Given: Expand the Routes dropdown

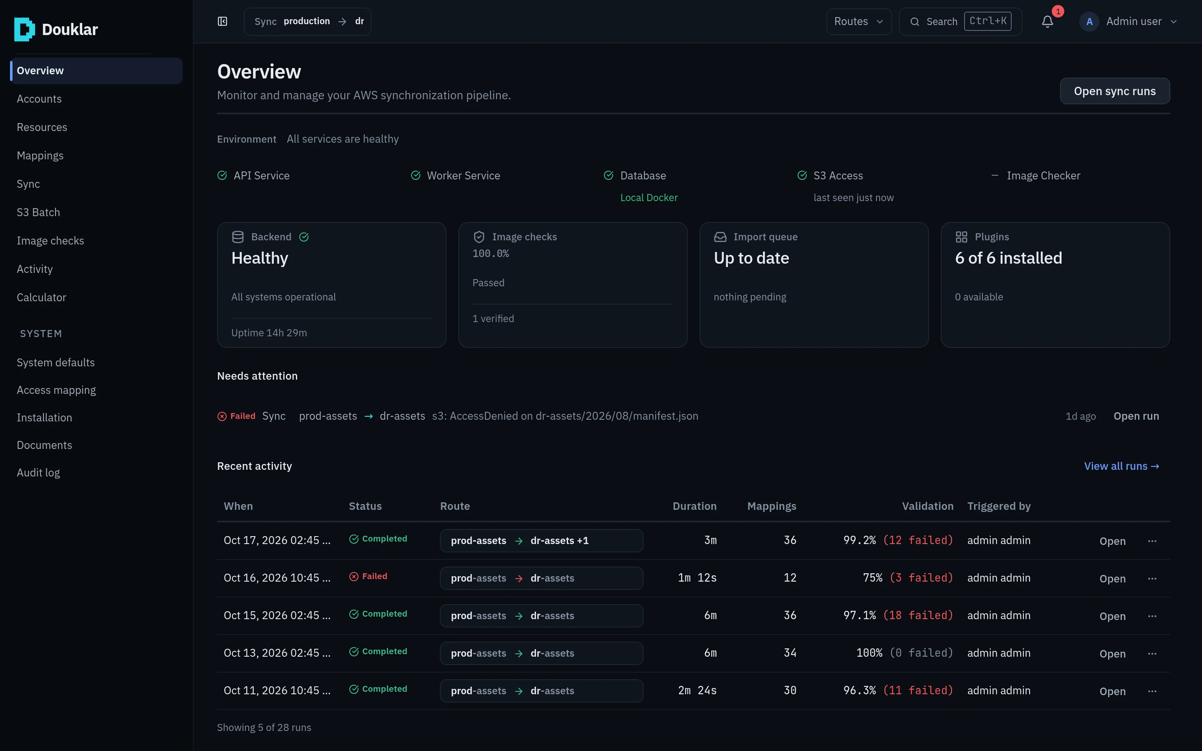Looking at the screenshot, I should (859, 21).
